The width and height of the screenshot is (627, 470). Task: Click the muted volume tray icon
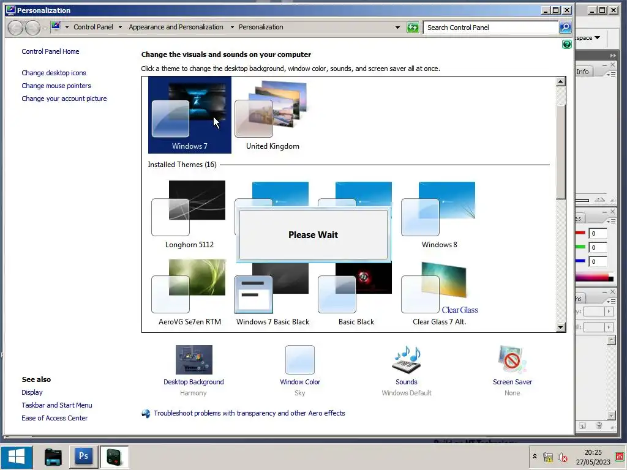(x=562, y=457)
